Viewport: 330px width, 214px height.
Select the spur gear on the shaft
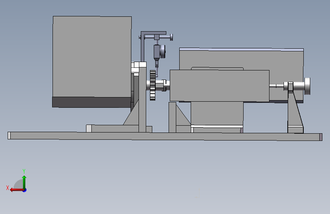pos(153,85)
